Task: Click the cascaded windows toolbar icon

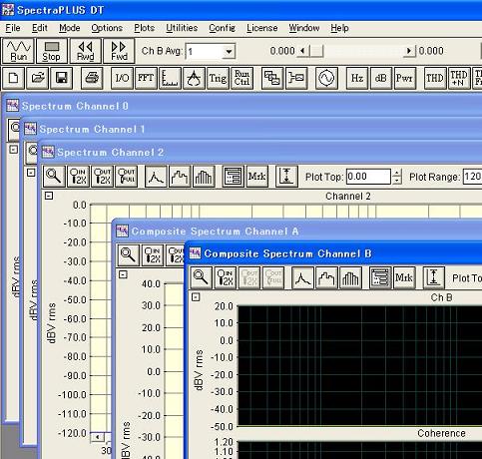Action: click(272, 78)
